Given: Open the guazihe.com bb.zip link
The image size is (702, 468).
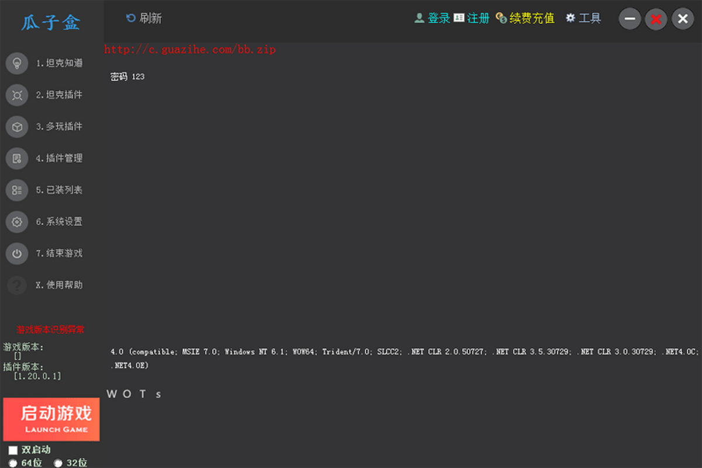Looking at the screenshot, I should tap(190, 50).
